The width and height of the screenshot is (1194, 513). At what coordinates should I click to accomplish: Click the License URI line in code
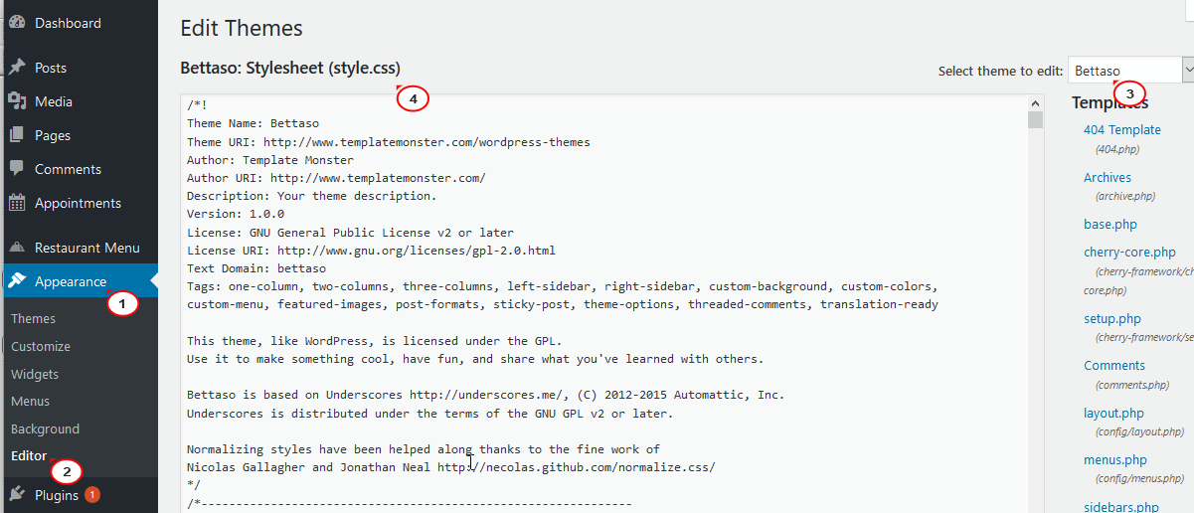pos(371,251)
